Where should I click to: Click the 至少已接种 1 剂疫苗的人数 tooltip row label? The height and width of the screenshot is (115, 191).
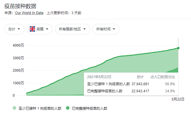point(108,84)
